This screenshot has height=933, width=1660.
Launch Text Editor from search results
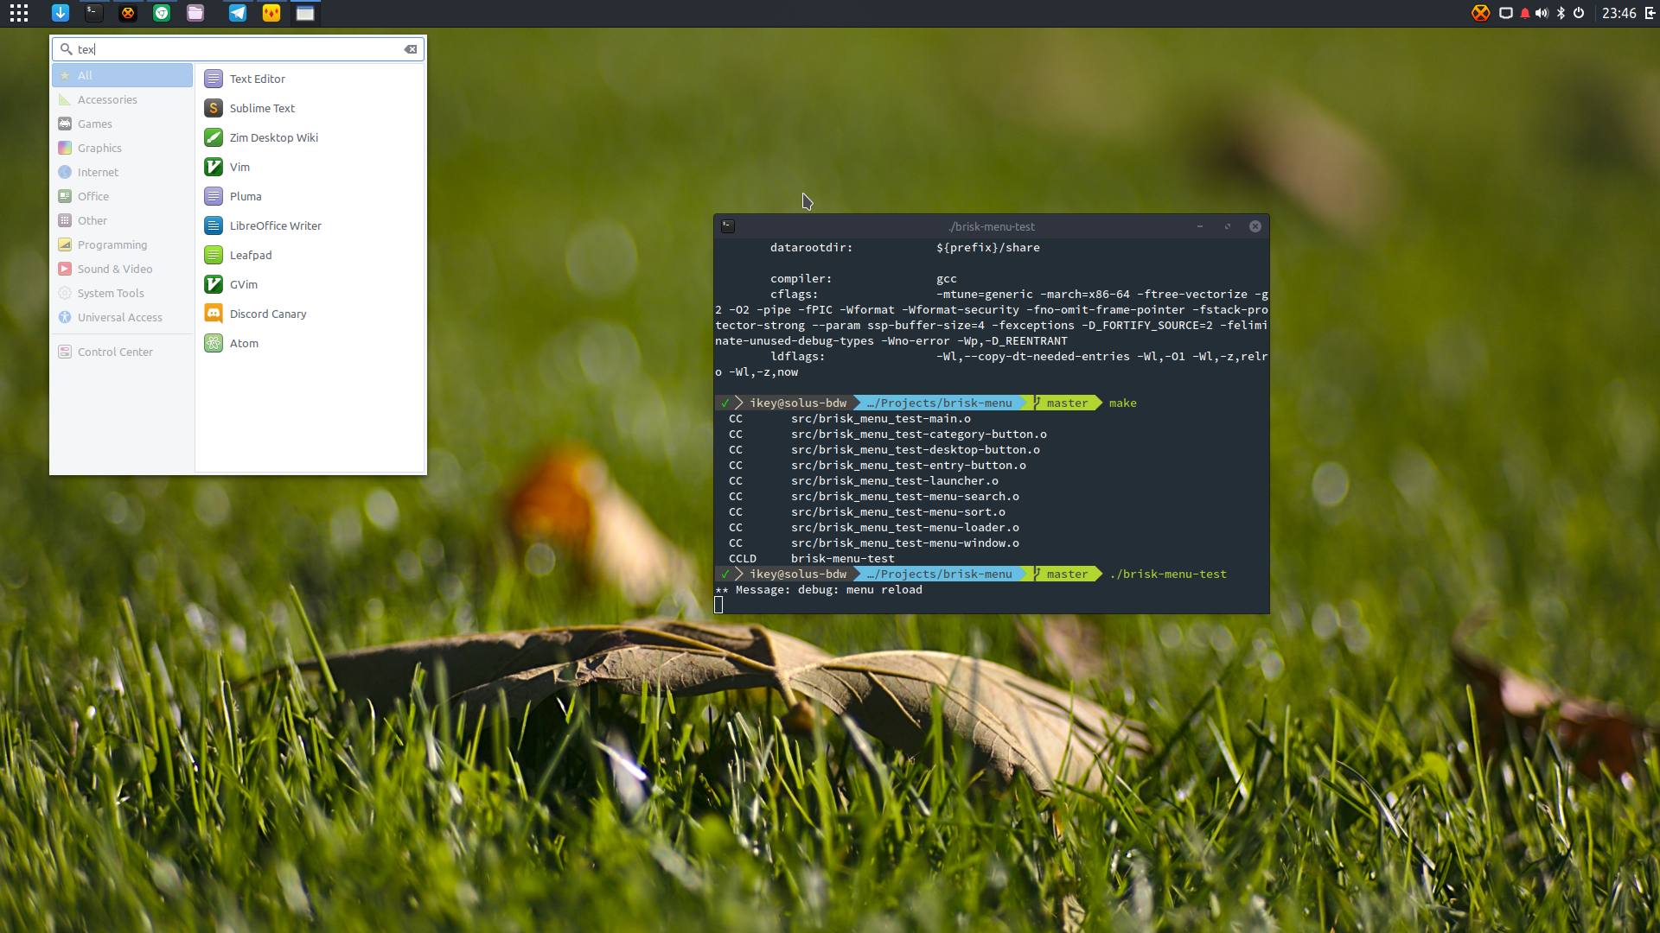coord(310,79)
